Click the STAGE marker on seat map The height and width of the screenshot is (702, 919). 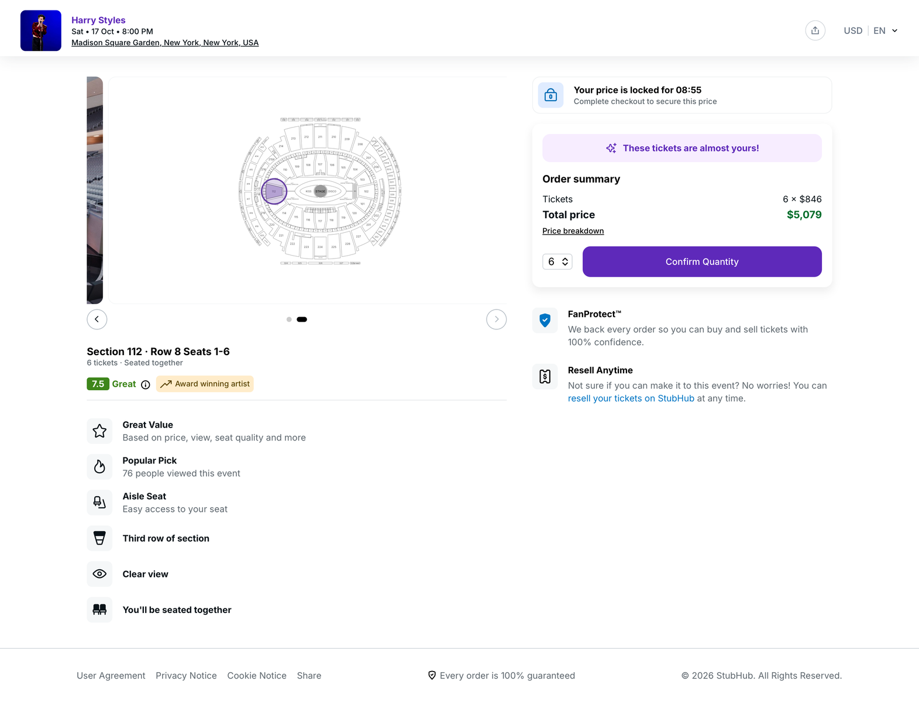(320, 191)
